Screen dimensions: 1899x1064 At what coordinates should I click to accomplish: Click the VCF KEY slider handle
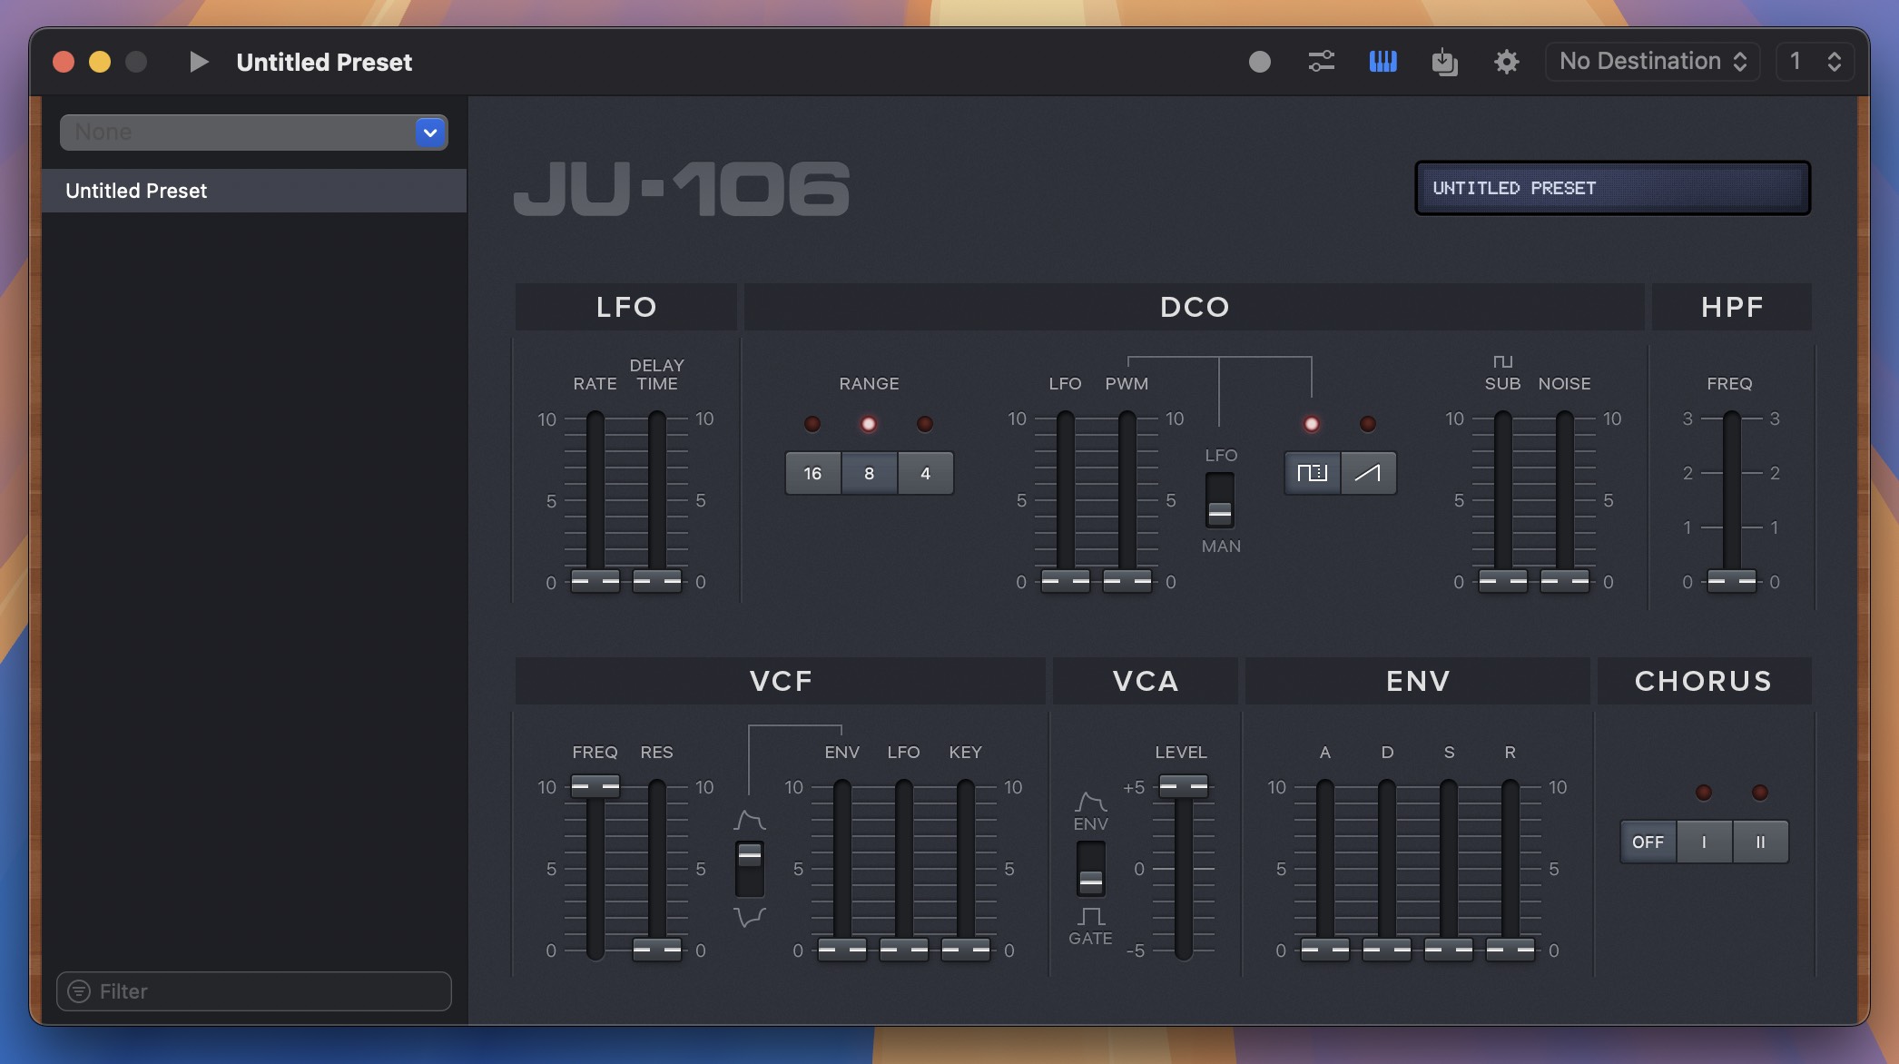(x=965, y=949)
